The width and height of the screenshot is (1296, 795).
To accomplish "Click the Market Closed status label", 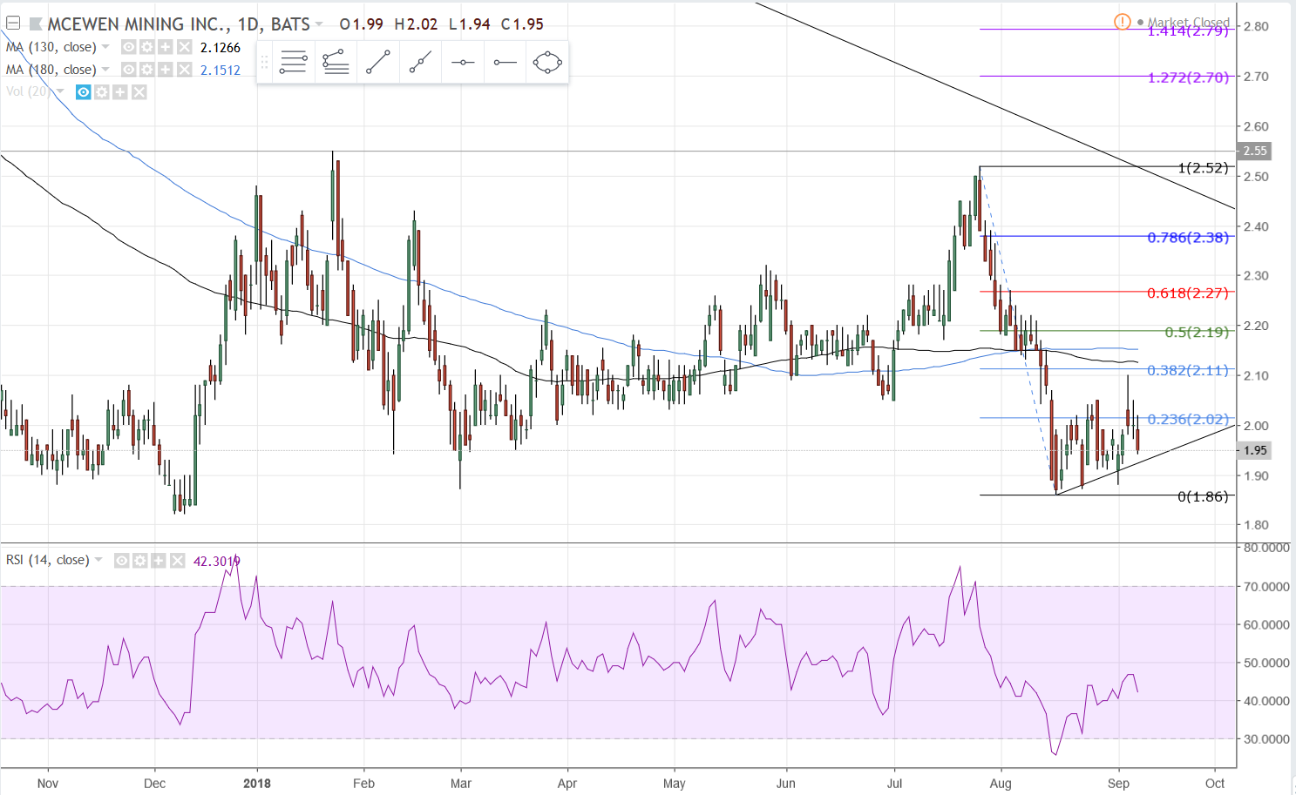I will 1188,22.
